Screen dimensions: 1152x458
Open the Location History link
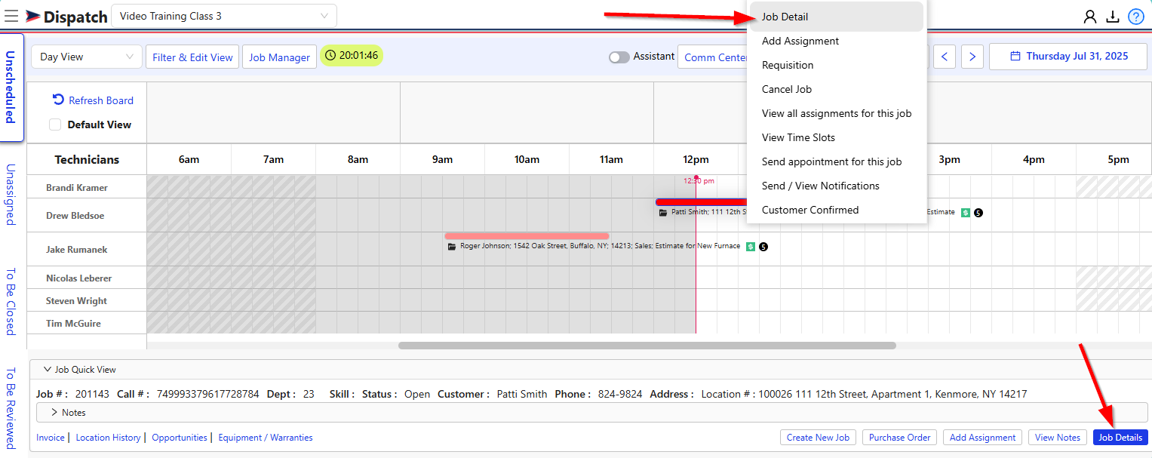point(108,438)
